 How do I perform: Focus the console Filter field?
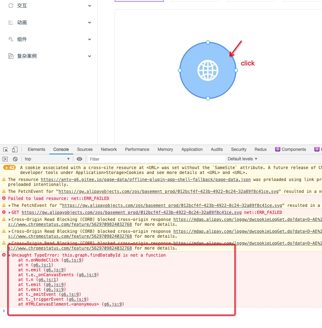tap(156, 159)
